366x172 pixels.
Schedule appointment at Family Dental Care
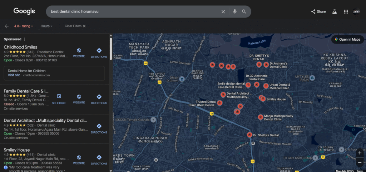coord(59,98)
